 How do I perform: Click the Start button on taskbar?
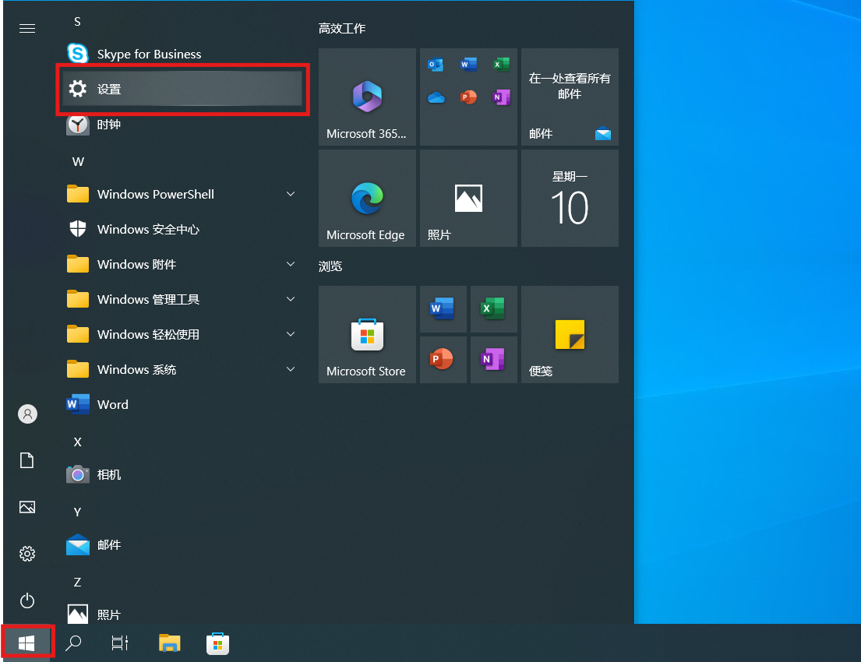[26, 643]
